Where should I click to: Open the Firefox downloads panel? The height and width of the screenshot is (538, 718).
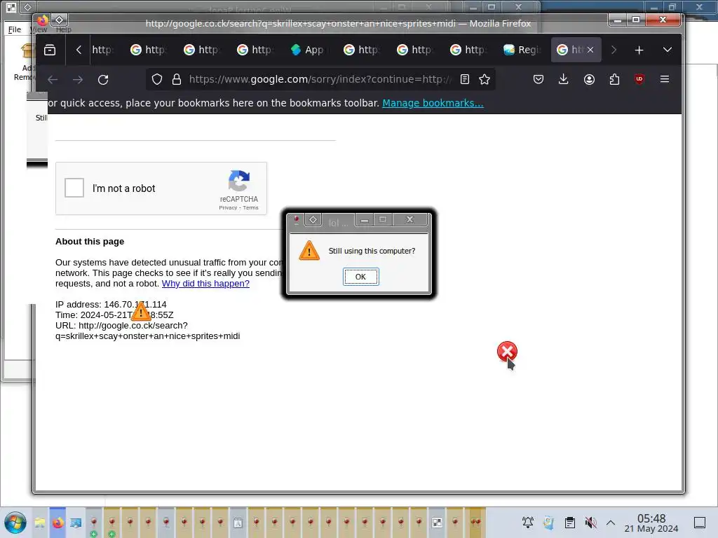pyautogui.click(x=564, y=80)
